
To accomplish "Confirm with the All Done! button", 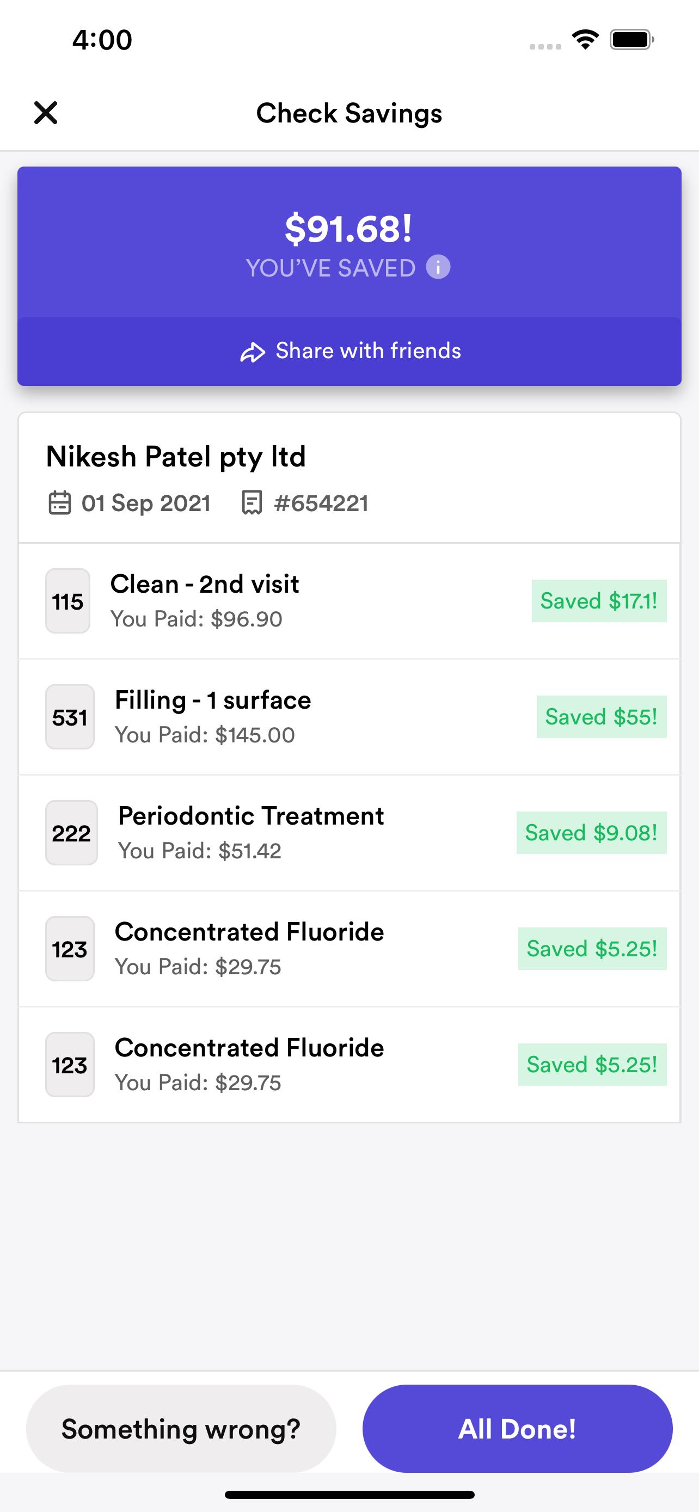I will (x=517, y=1429).
